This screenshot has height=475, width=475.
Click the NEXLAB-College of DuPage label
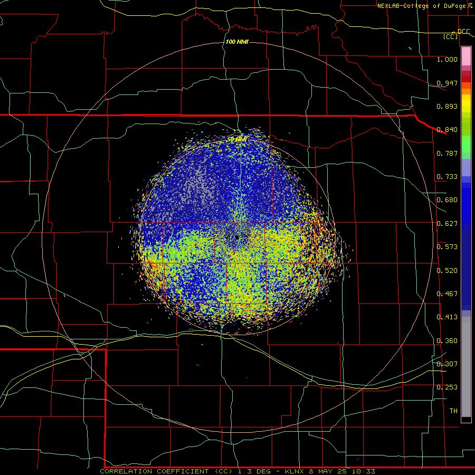(x=421, y=6)
